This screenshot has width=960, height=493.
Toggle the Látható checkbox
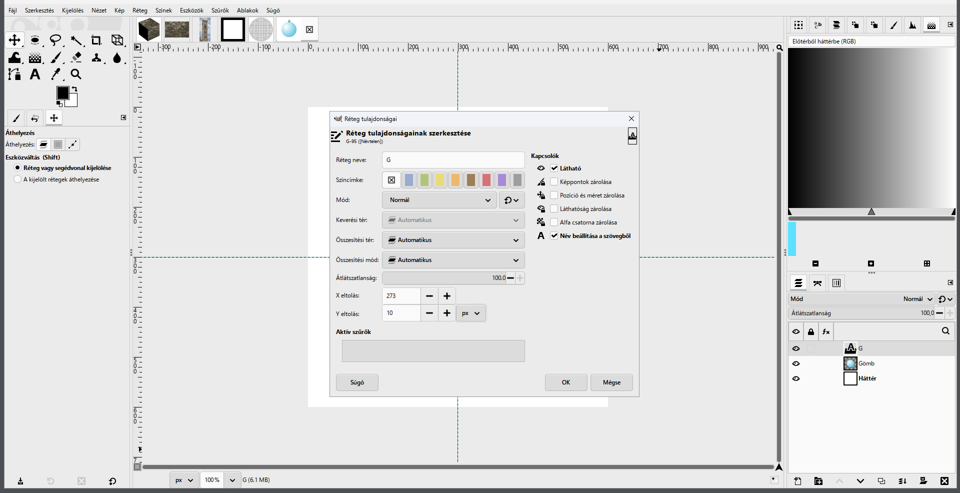click(x=554, y=168)
